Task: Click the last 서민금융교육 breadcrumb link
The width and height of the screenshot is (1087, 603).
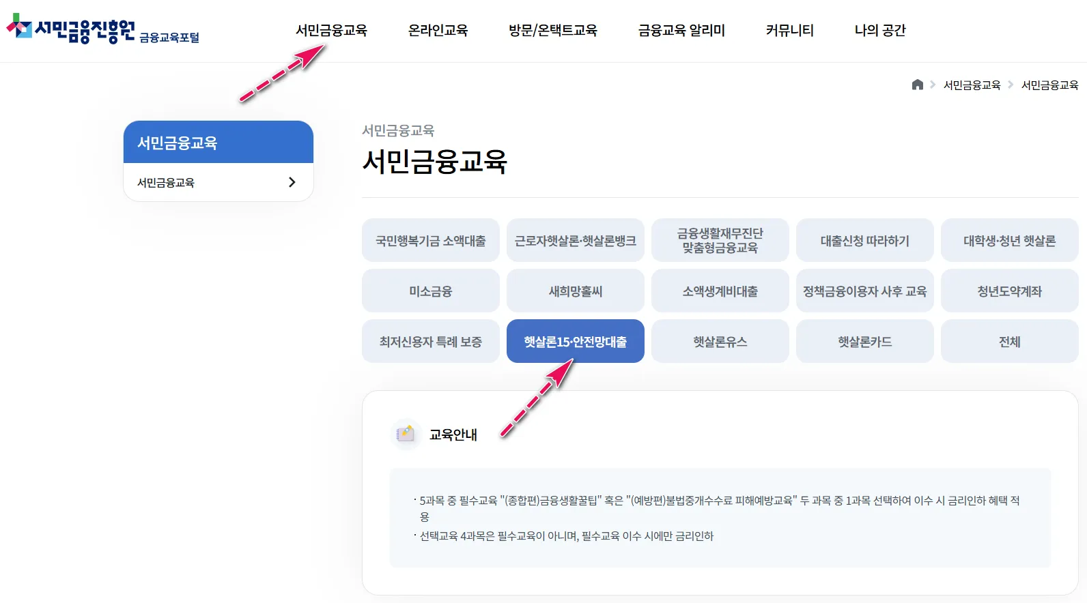Action: [1049, 85]
